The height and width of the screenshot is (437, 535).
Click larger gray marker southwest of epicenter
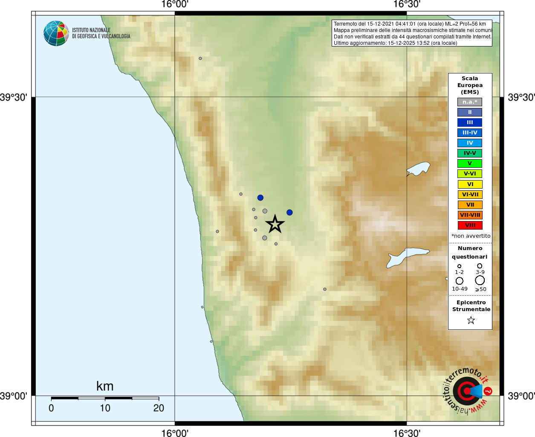point(265,238)
